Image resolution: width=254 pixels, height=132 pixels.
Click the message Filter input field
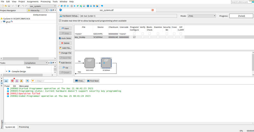[48, 81]
